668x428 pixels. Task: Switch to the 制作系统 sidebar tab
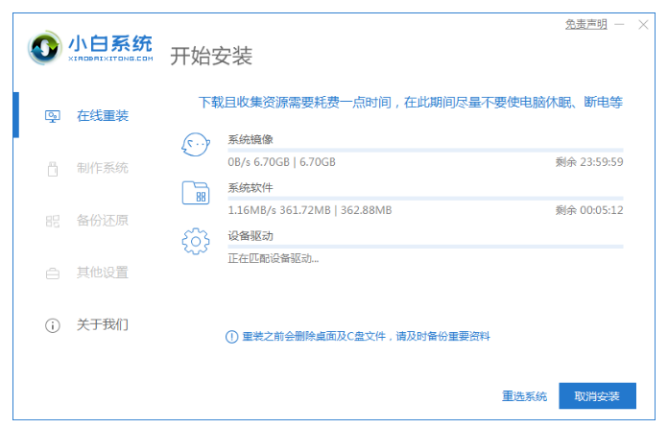click(x=103, y=168)
